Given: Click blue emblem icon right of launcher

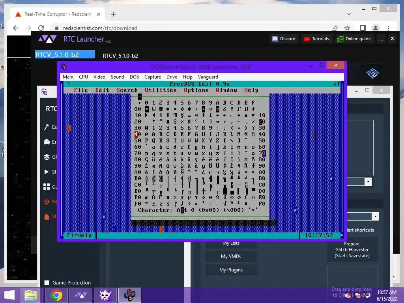Looking at the screenshot, I should [x=372, y=73].
